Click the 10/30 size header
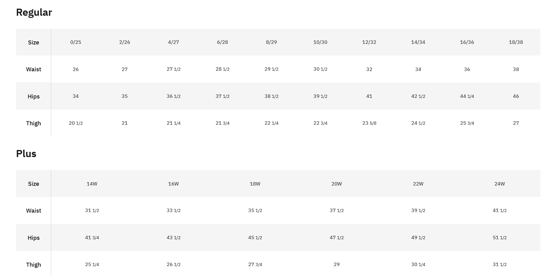Screen dimensions: 550x275 [320, 42]
